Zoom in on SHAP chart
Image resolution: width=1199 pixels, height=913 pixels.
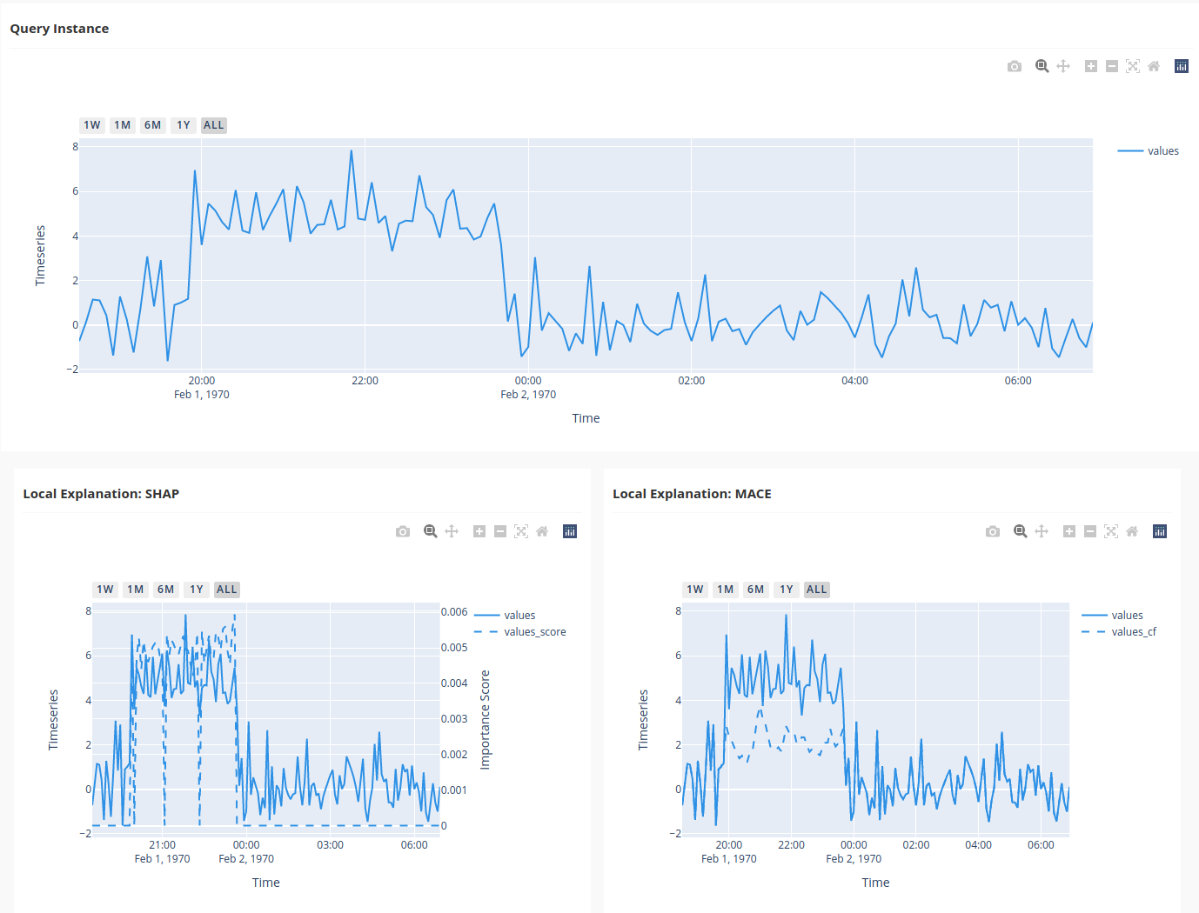click(x=479, y=531)
